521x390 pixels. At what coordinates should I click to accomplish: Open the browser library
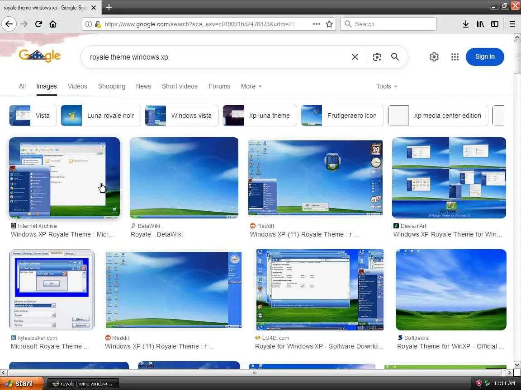click(x=480, y=24)
